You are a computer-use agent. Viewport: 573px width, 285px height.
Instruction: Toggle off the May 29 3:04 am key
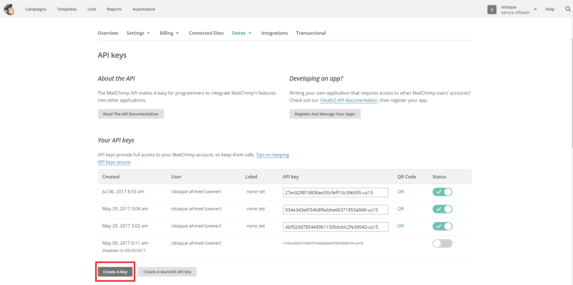tap(442, 209)
